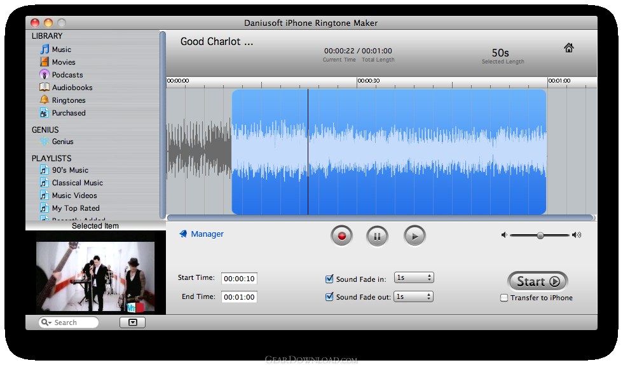Screen dimensions: 623x365
Task: Open the Music library icon
Action: tap(44, 50)
